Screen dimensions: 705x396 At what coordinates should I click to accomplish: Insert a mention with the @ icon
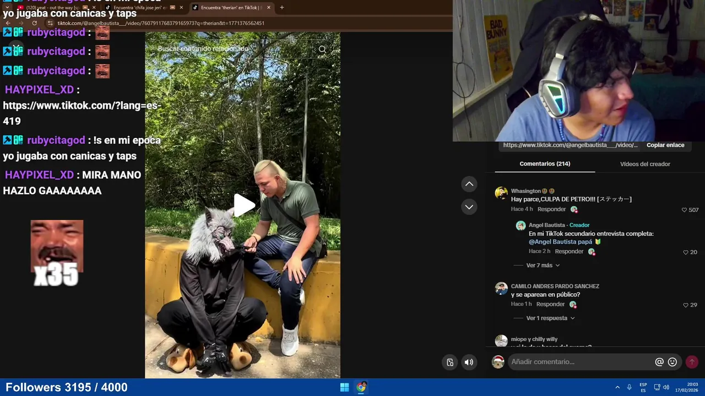tap(659, 362)
